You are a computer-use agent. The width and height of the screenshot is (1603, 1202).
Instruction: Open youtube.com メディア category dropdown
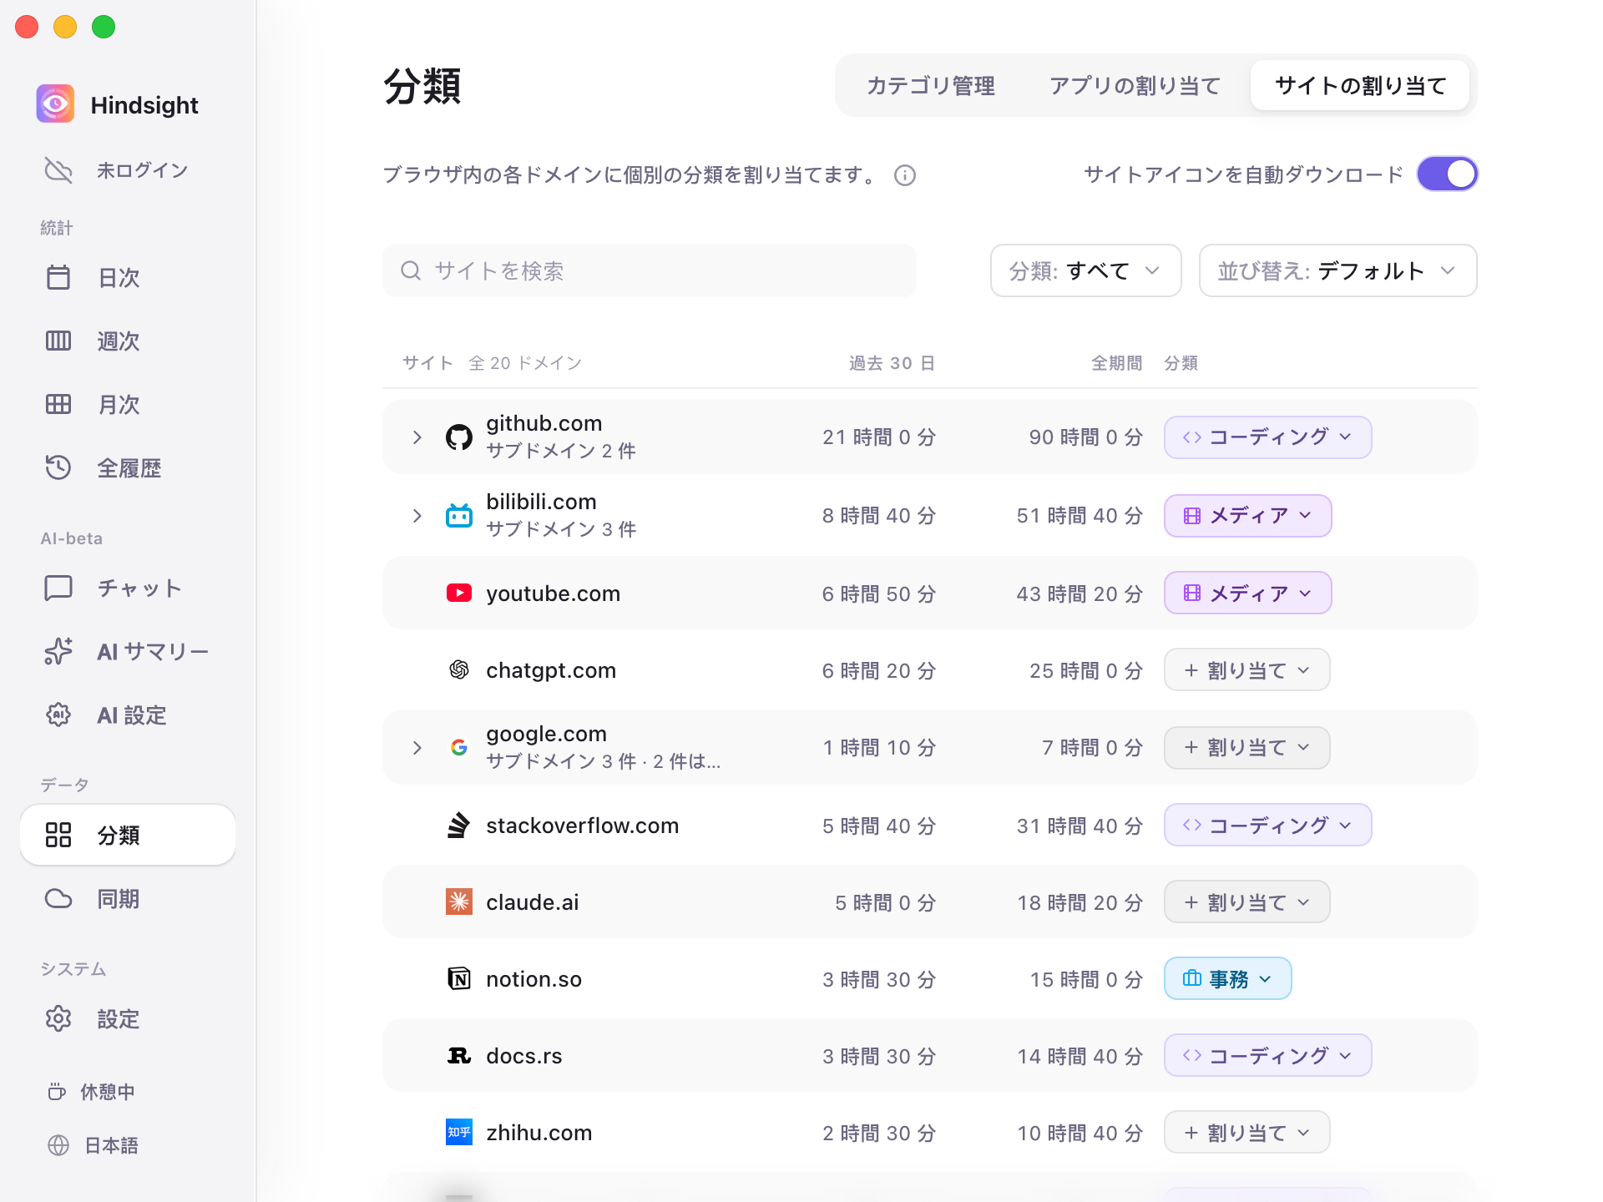click(1247, 593)
